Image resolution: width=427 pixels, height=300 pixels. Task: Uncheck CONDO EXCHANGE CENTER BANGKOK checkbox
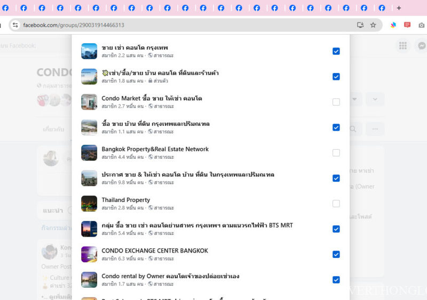[336, 254]
